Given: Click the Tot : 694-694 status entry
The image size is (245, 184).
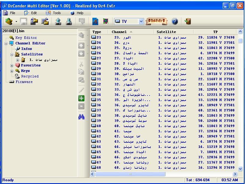Looking at the screenshot, I should tap(198, 180).
